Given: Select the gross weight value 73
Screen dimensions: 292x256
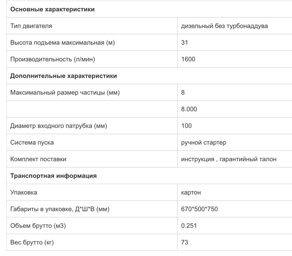Looking at the screenshot, I should tap(185, 242).
